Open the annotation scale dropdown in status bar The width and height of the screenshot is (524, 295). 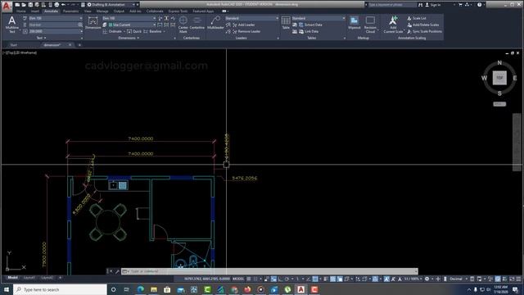coord(413,279)
